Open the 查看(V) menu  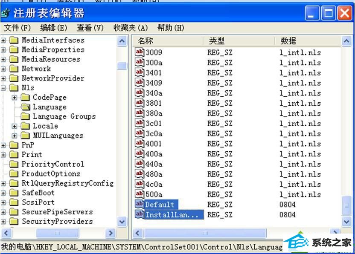point(90,28)
